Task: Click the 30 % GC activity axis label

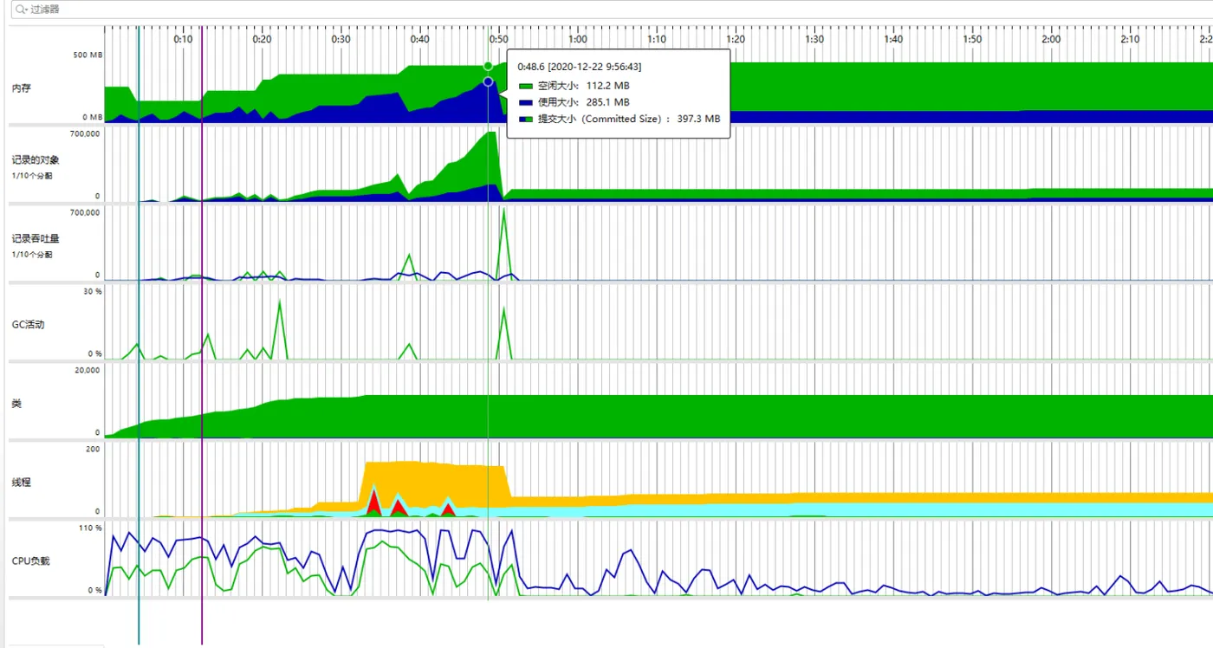Action: tap(93, 291)
